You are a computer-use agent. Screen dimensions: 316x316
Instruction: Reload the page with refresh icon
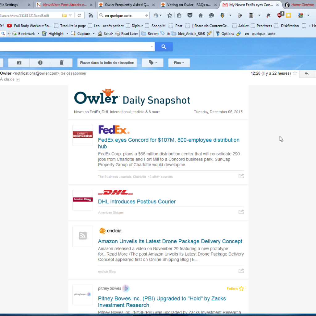pyautogui.click(x=79, y=15)
